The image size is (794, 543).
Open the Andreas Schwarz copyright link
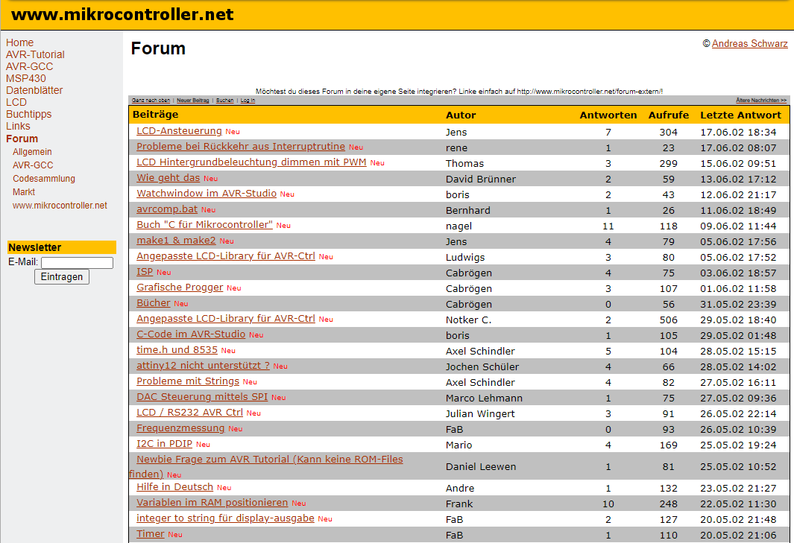click(749, 43)
